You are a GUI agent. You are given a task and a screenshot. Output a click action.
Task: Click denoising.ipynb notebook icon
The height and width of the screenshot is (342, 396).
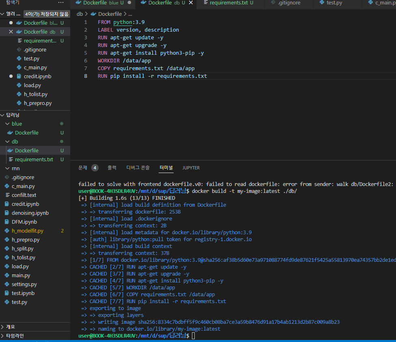[7, 213]
